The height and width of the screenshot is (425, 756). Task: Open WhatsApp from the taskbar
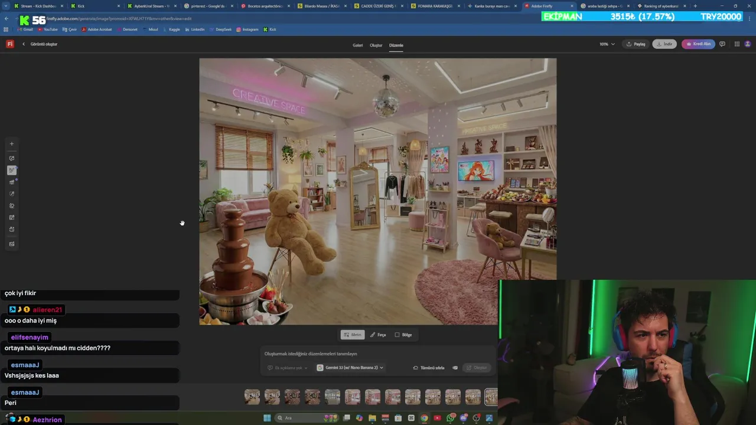click(x=451, y=418)
